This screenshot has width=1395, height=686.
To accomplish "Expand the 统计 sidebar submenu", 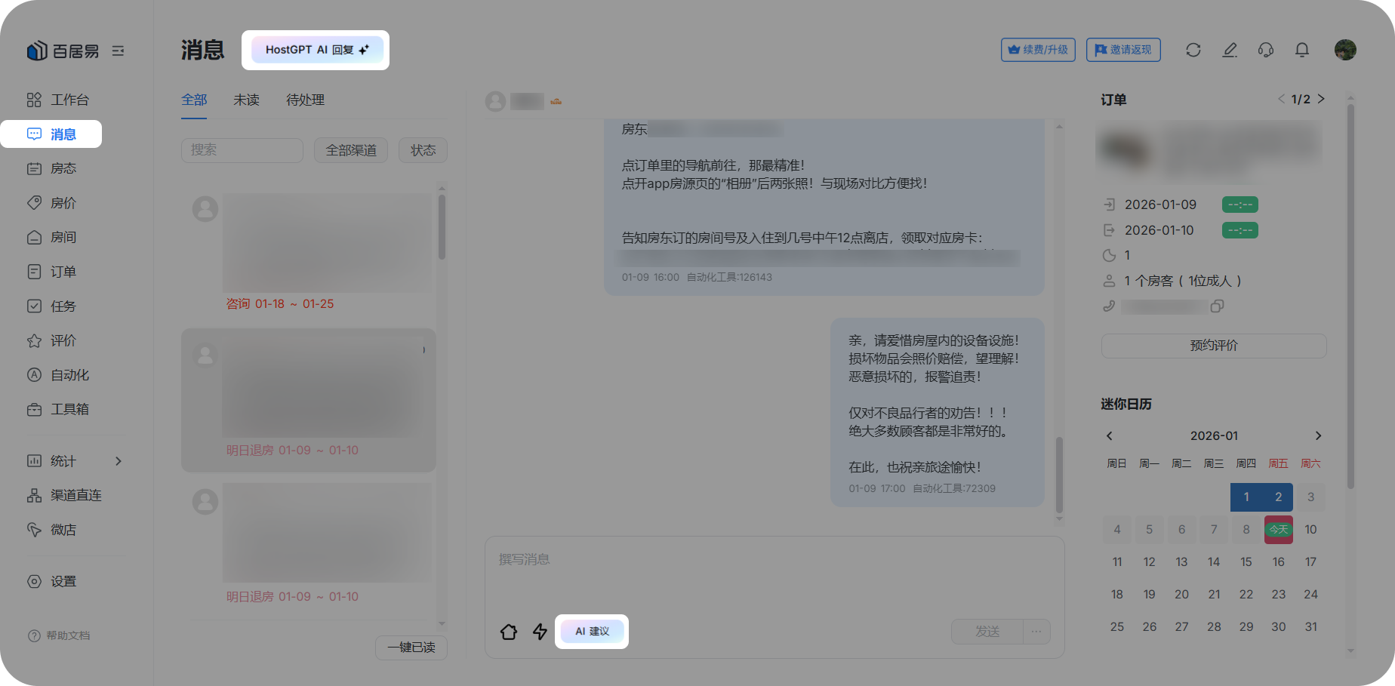I will click(118, 461).
